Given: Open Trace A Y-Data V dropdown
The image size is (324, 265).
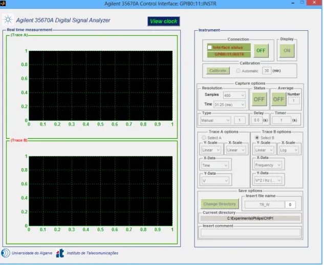Looking at the screenshot, I should tap(215, 180).
